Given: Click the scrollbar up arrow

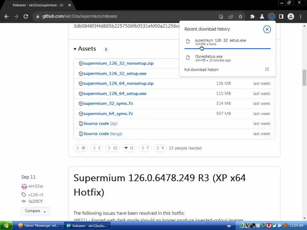Looking at the screenshot, I should [x=305, y=26].
